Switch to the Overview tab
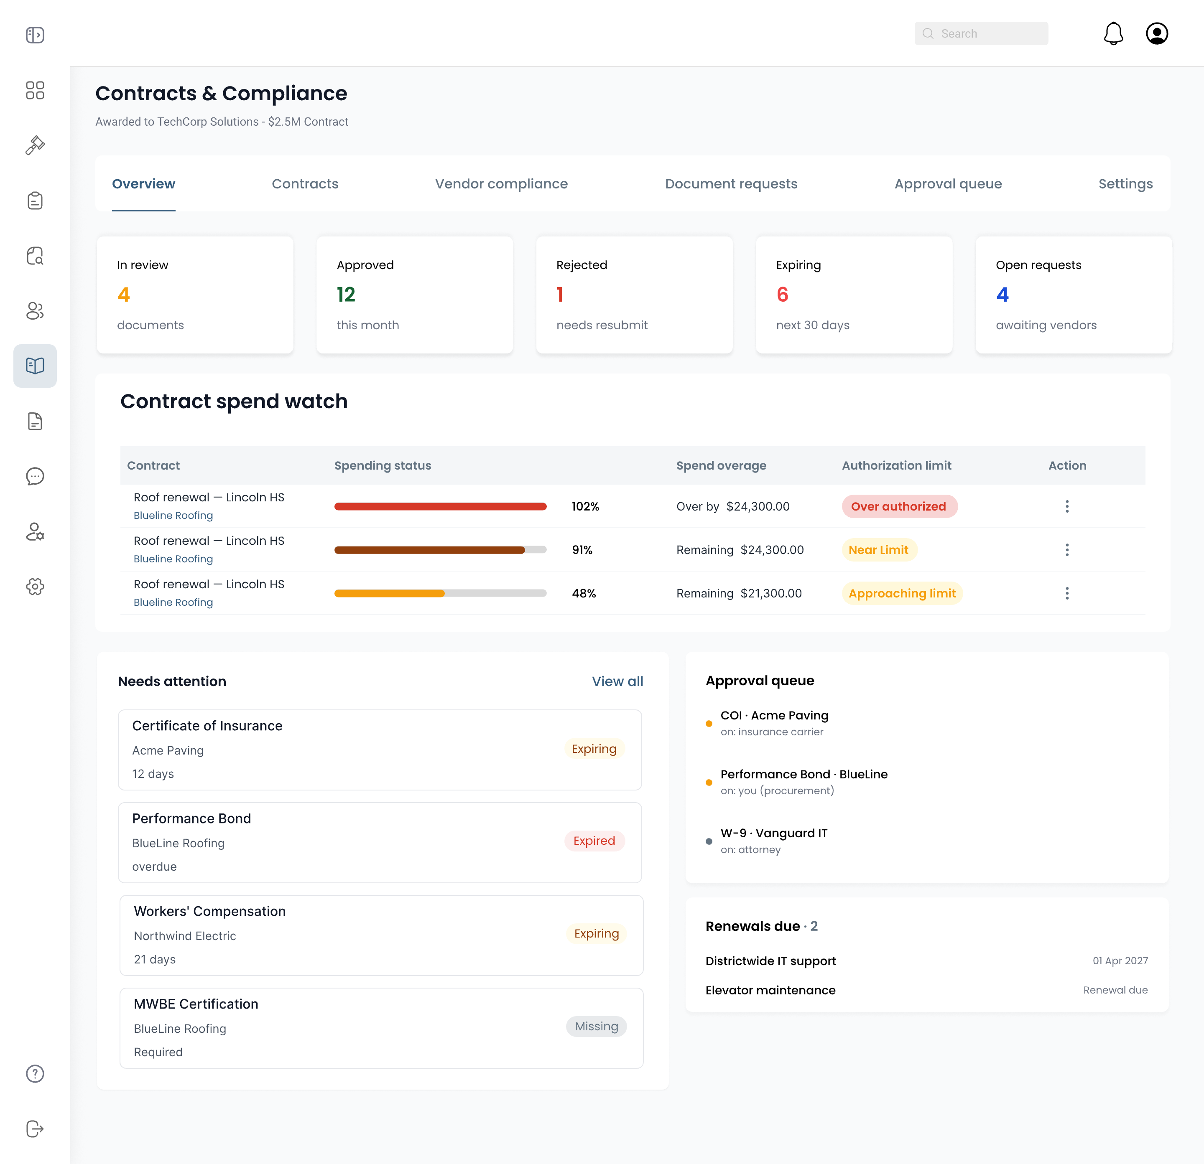Image resolution: width=1204 pixels, height=1164 pixels. 144,184
